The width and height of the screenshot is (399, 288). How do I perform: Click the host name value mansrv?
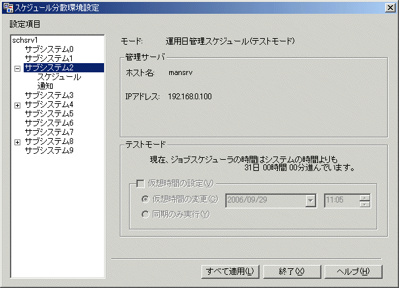tap(180, 73)
